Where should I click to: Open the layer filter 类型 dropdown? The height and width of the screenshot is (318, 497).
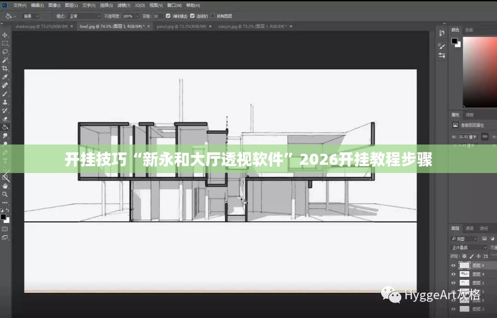pos(463,239)
